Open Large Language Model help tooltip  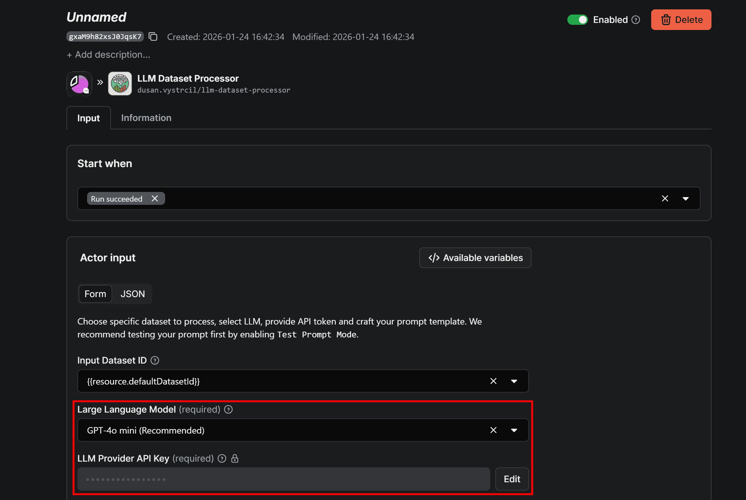tap(228, 410)
